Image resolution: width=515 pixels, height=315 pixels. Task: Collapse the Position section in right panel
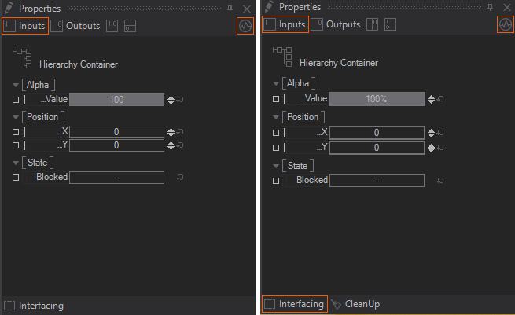point(276,118)
